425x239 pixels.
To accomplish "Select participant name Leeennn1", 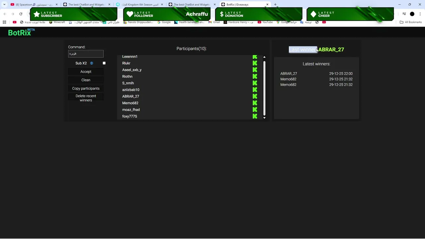I will (130, 57).
